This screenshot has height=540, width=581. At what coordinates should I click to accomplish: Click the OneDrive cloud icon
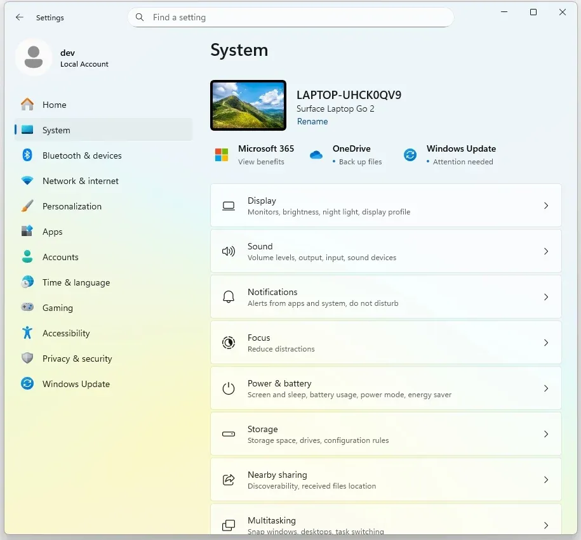(316, 155)
